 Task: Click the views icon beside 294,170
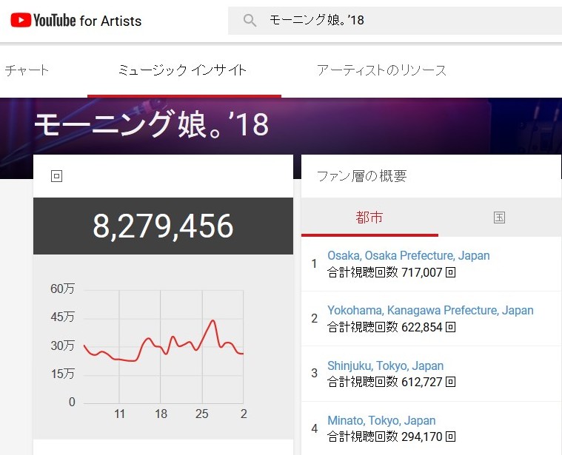tap(450, 437)
